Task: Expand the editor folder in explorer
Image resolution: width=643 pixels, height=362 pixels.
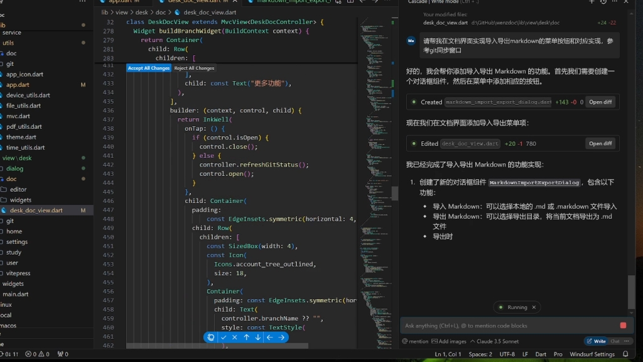Action: 18,189
